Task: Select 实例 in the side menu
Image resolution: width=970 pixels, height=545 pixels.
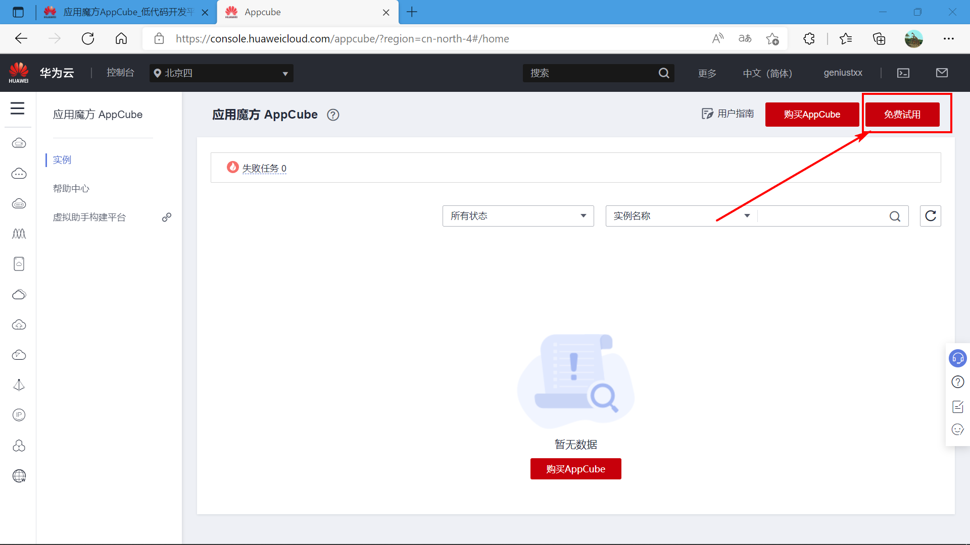Action: point(62,160)
